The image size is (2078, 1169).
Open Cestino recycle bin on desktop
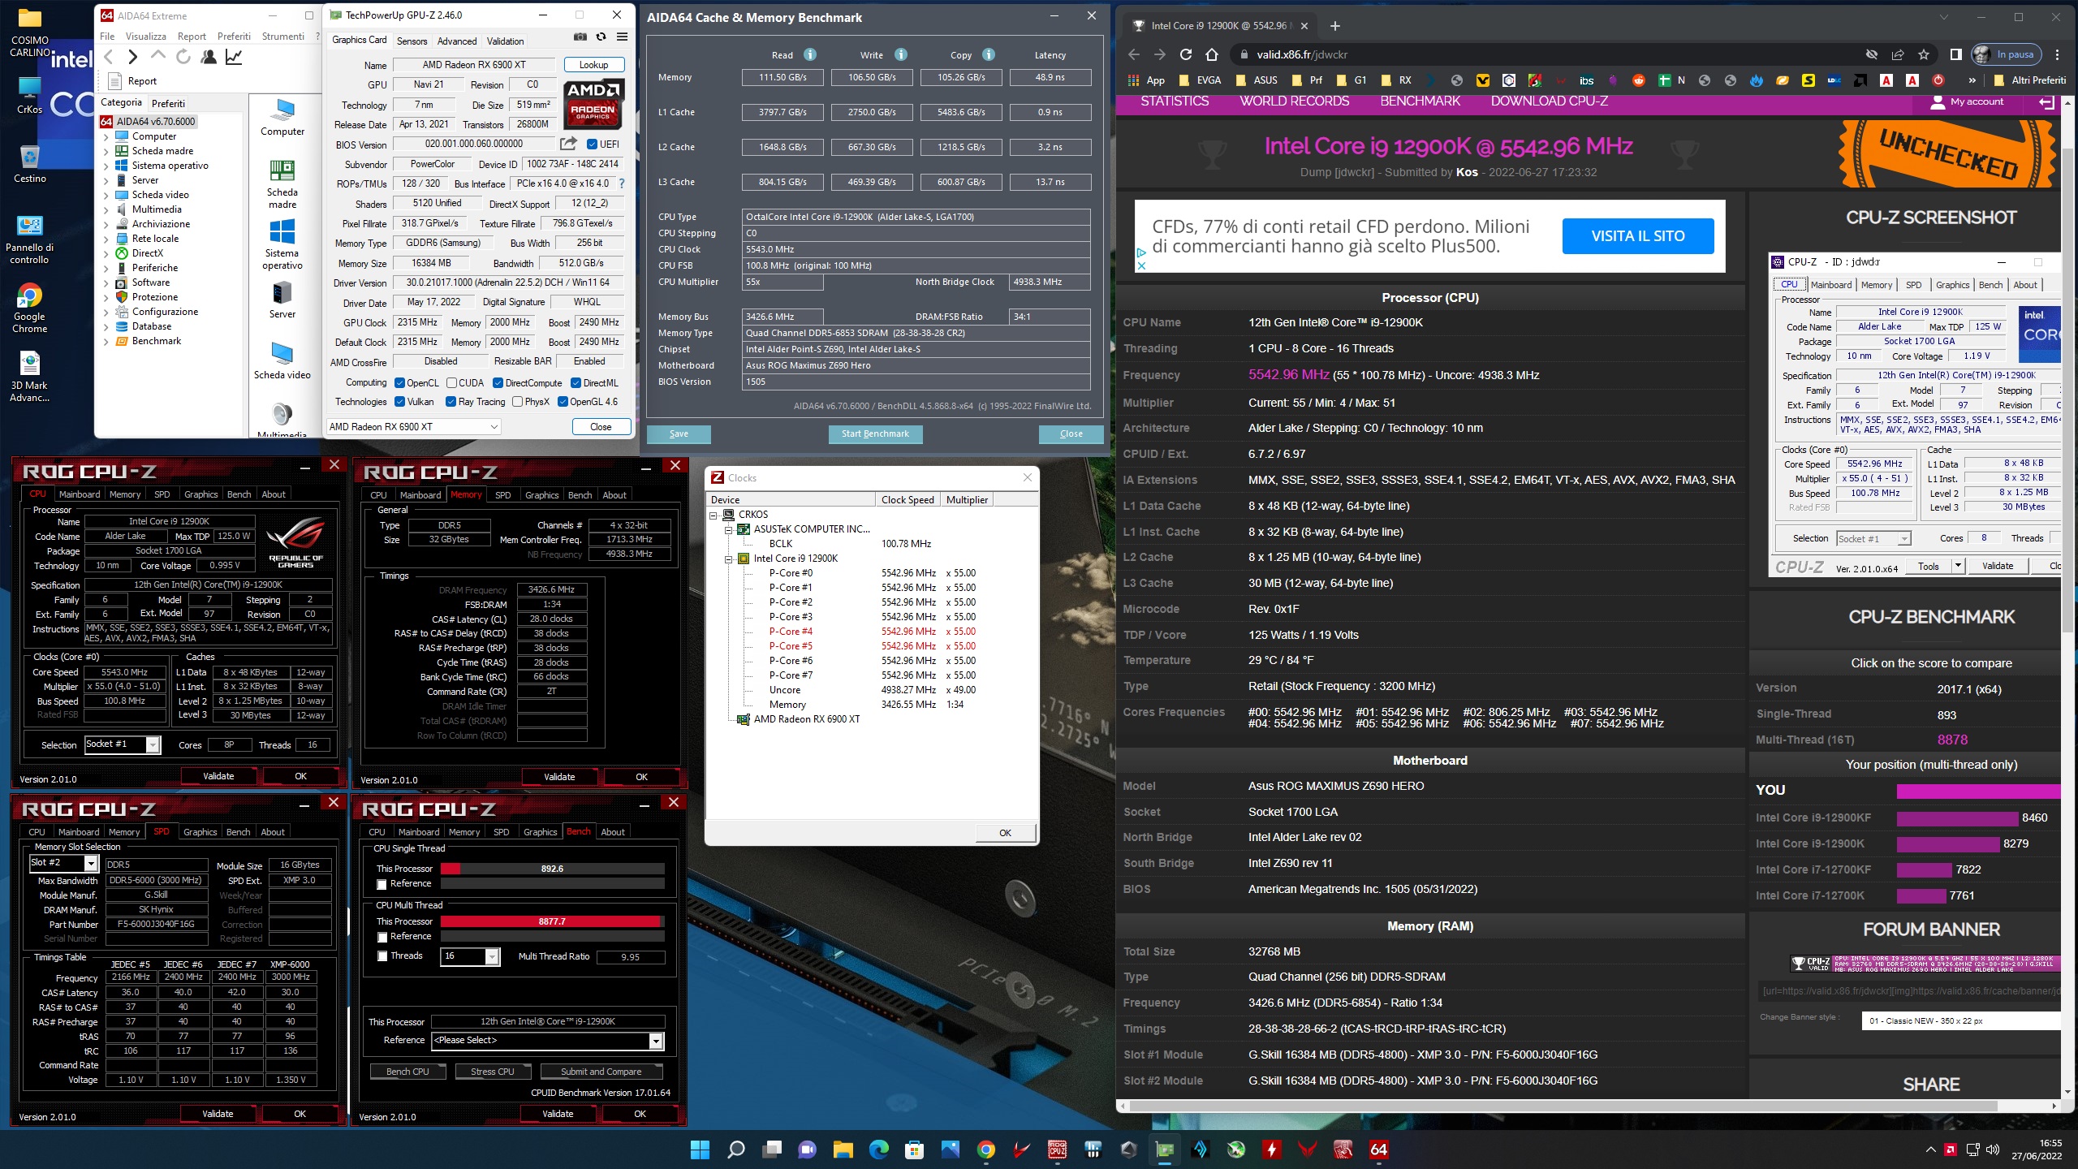coord(29,164)
